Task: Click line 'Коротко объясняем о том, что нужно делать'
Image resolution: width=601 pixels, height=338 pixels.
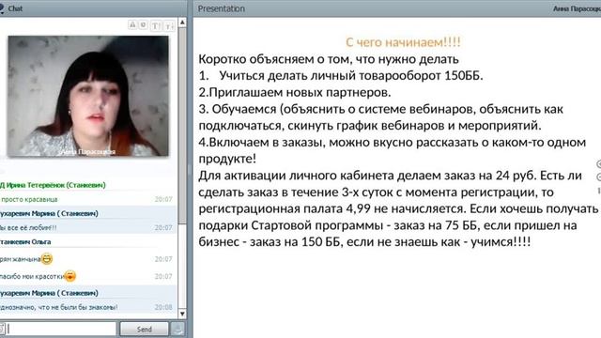Action: [x=329, y=59]
